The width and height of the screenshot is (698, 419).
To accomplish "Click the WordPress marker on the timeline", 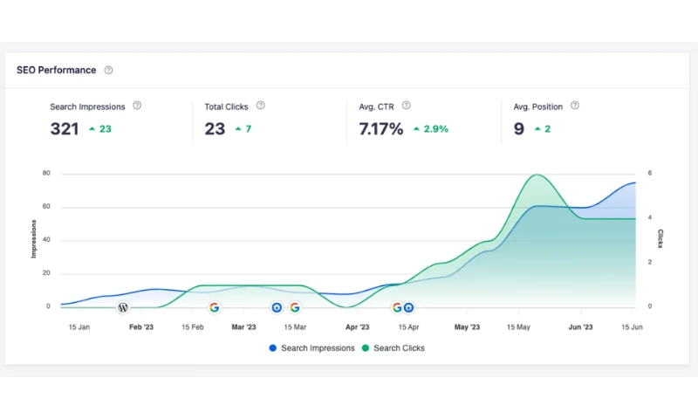I will click(x=123, y=307).
